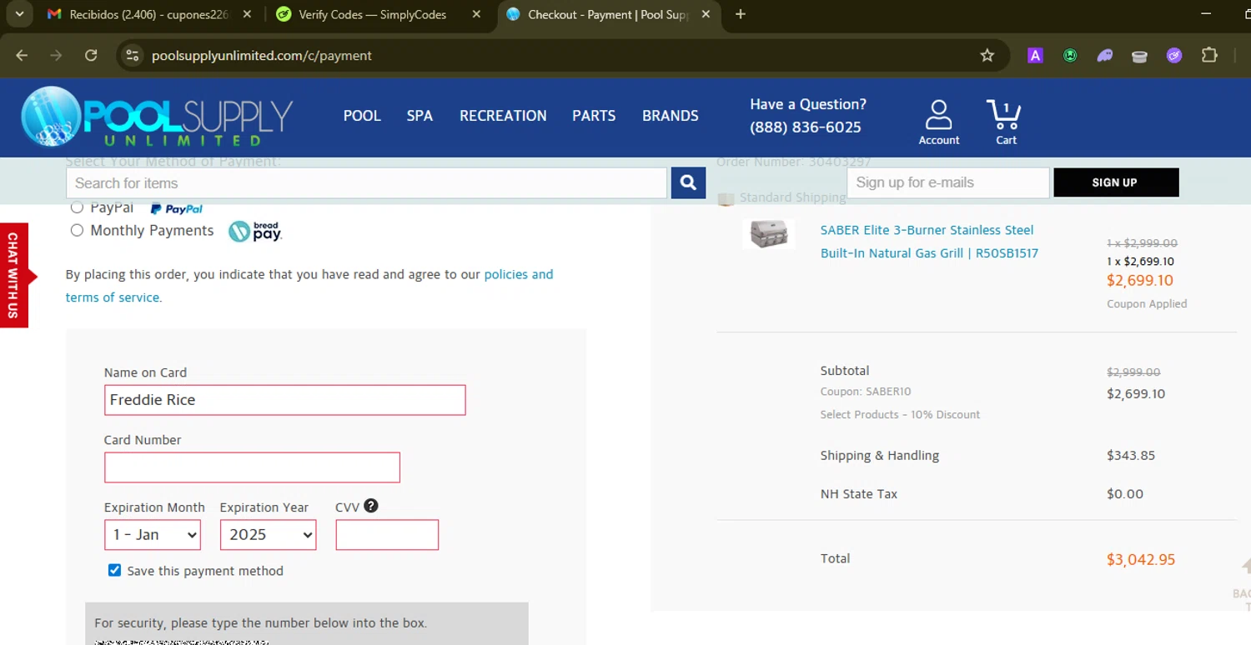Reload the page with browser refresh icon
Image resolution: width=1251 pixels, height=645 pixels.
coord(92,56)
